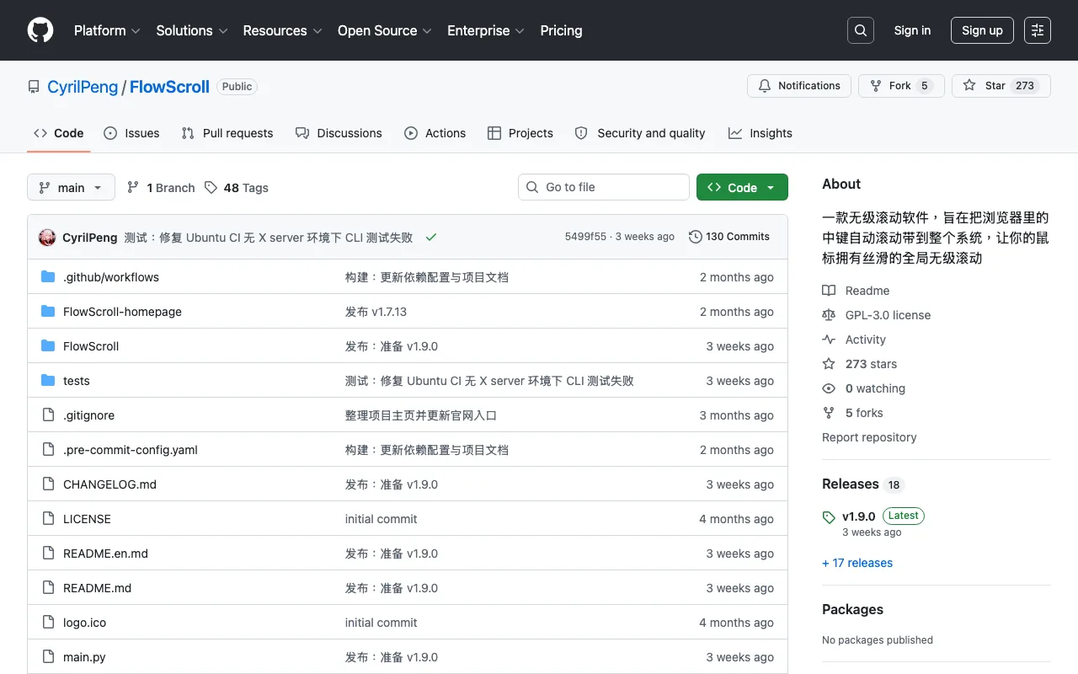Open the .pre-commit-config.yaml file
The image size is (1078, 674).
click(x=131, y=450)
